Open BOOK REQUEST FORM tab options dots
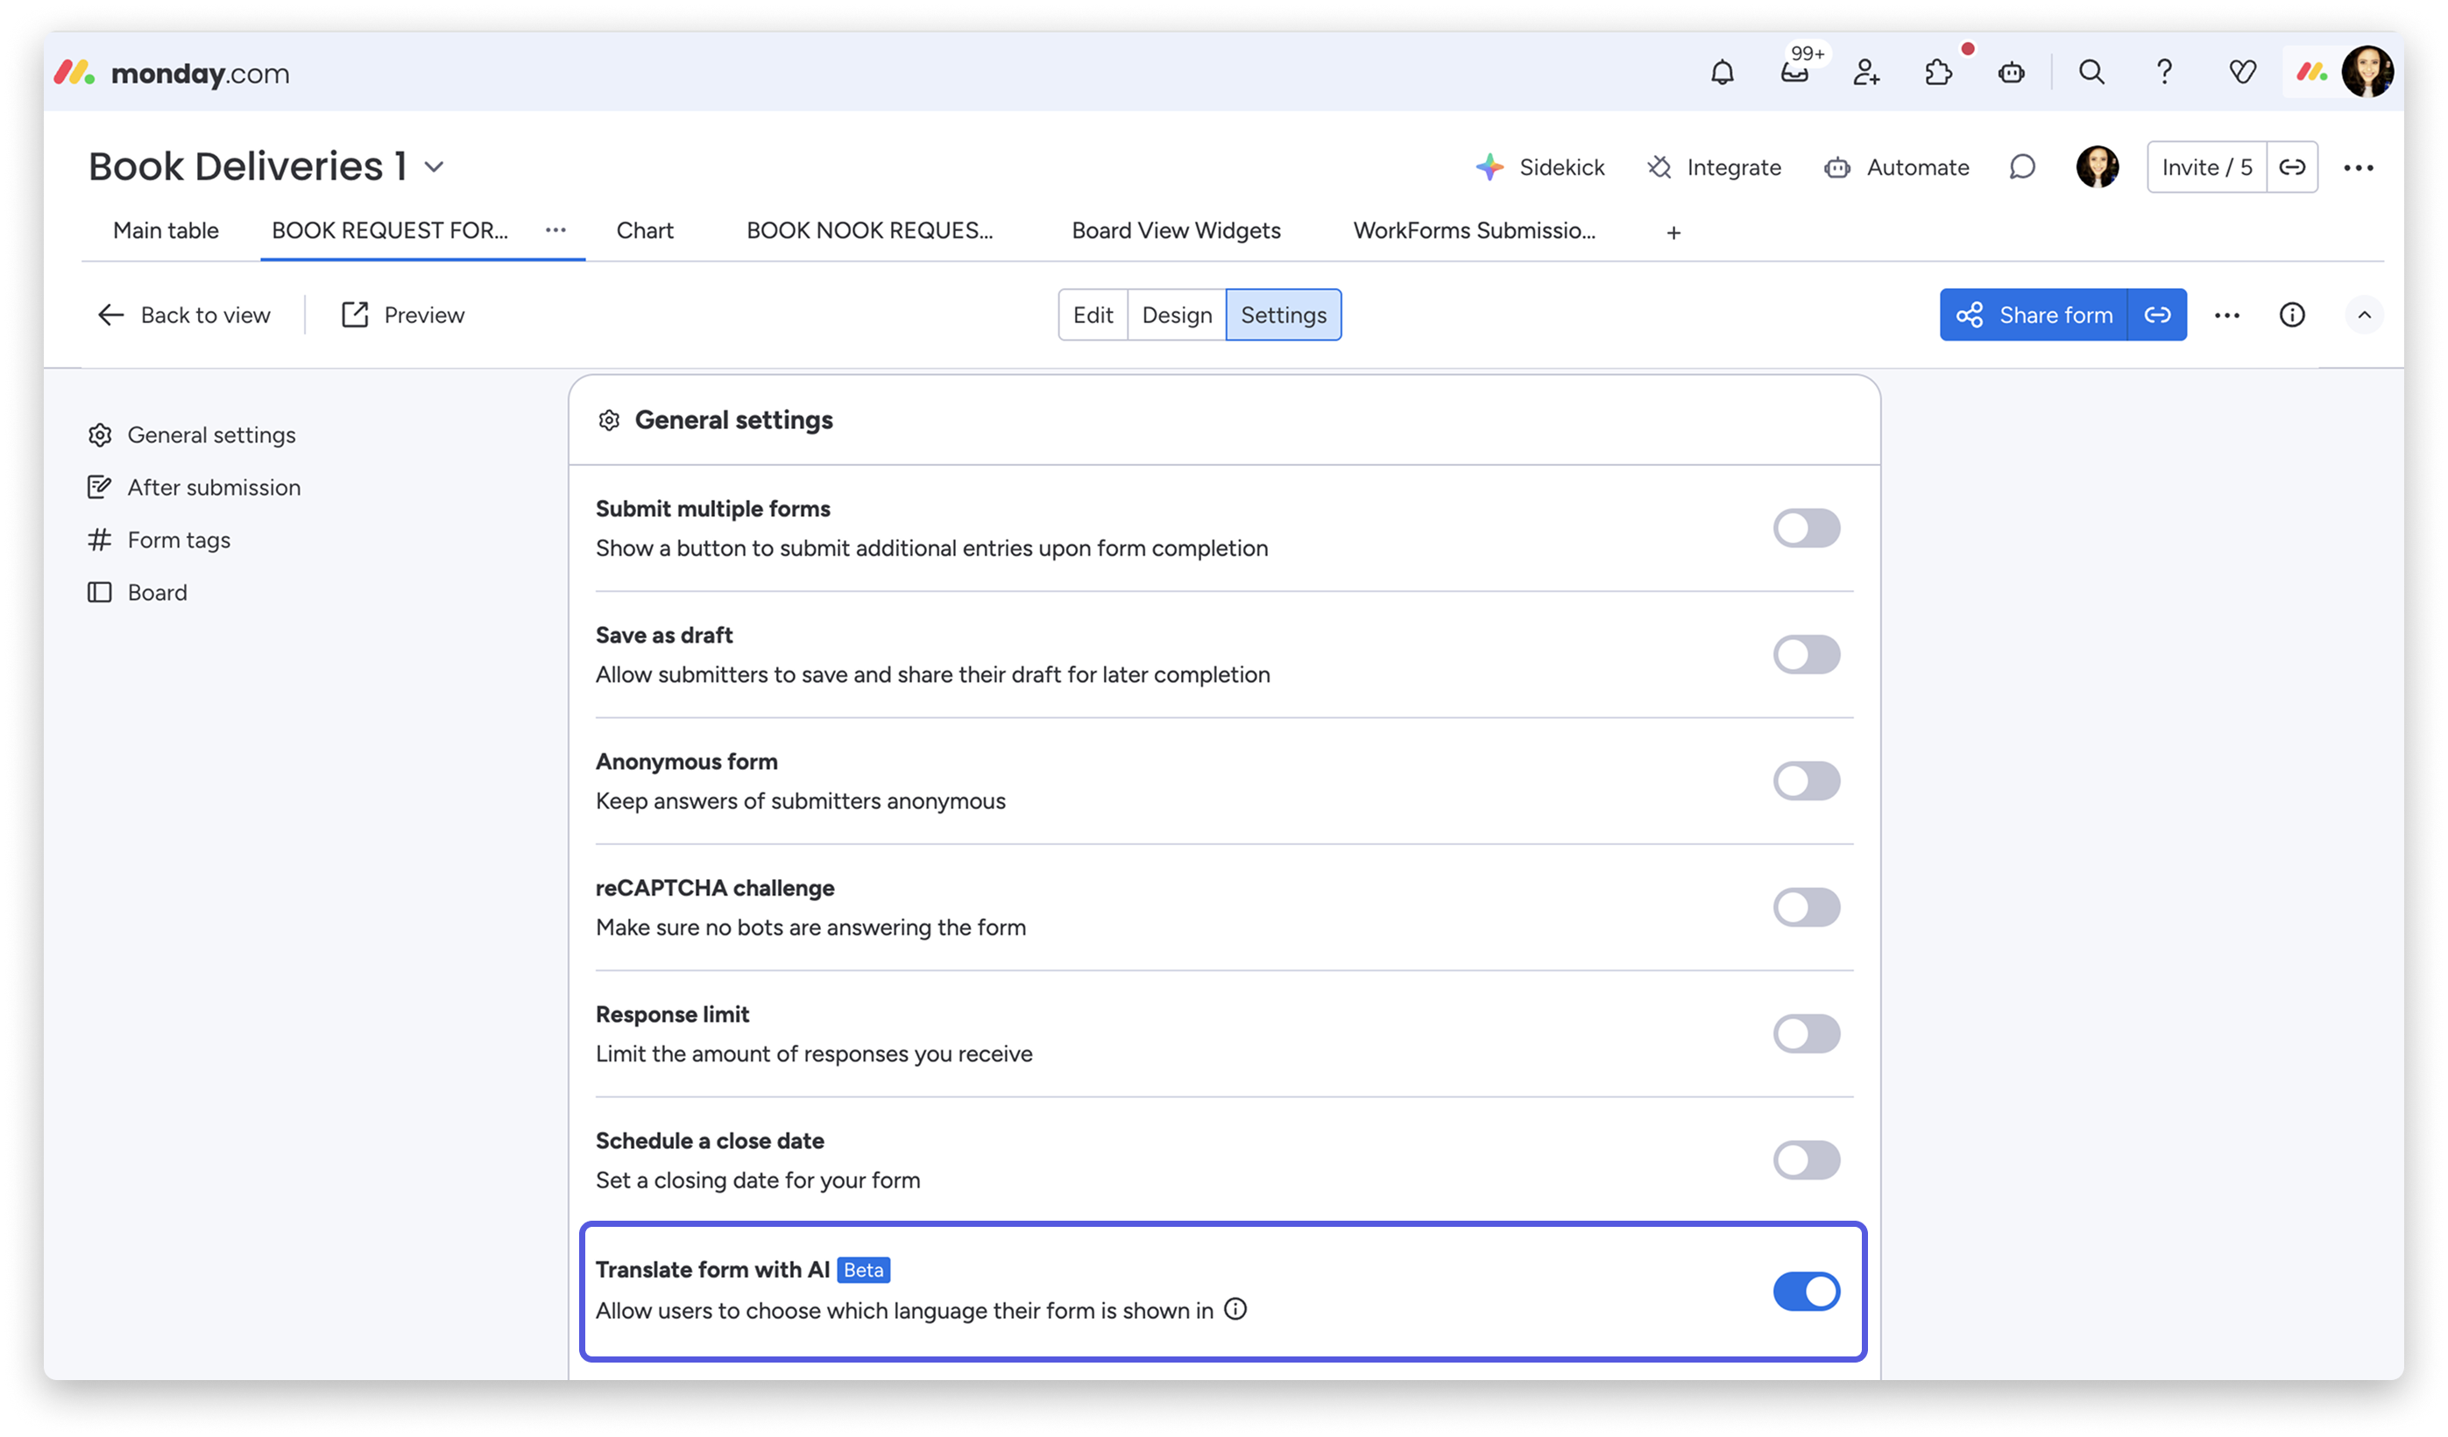The height and width of the screenshot is (1437, 2448). pos(555,230)
